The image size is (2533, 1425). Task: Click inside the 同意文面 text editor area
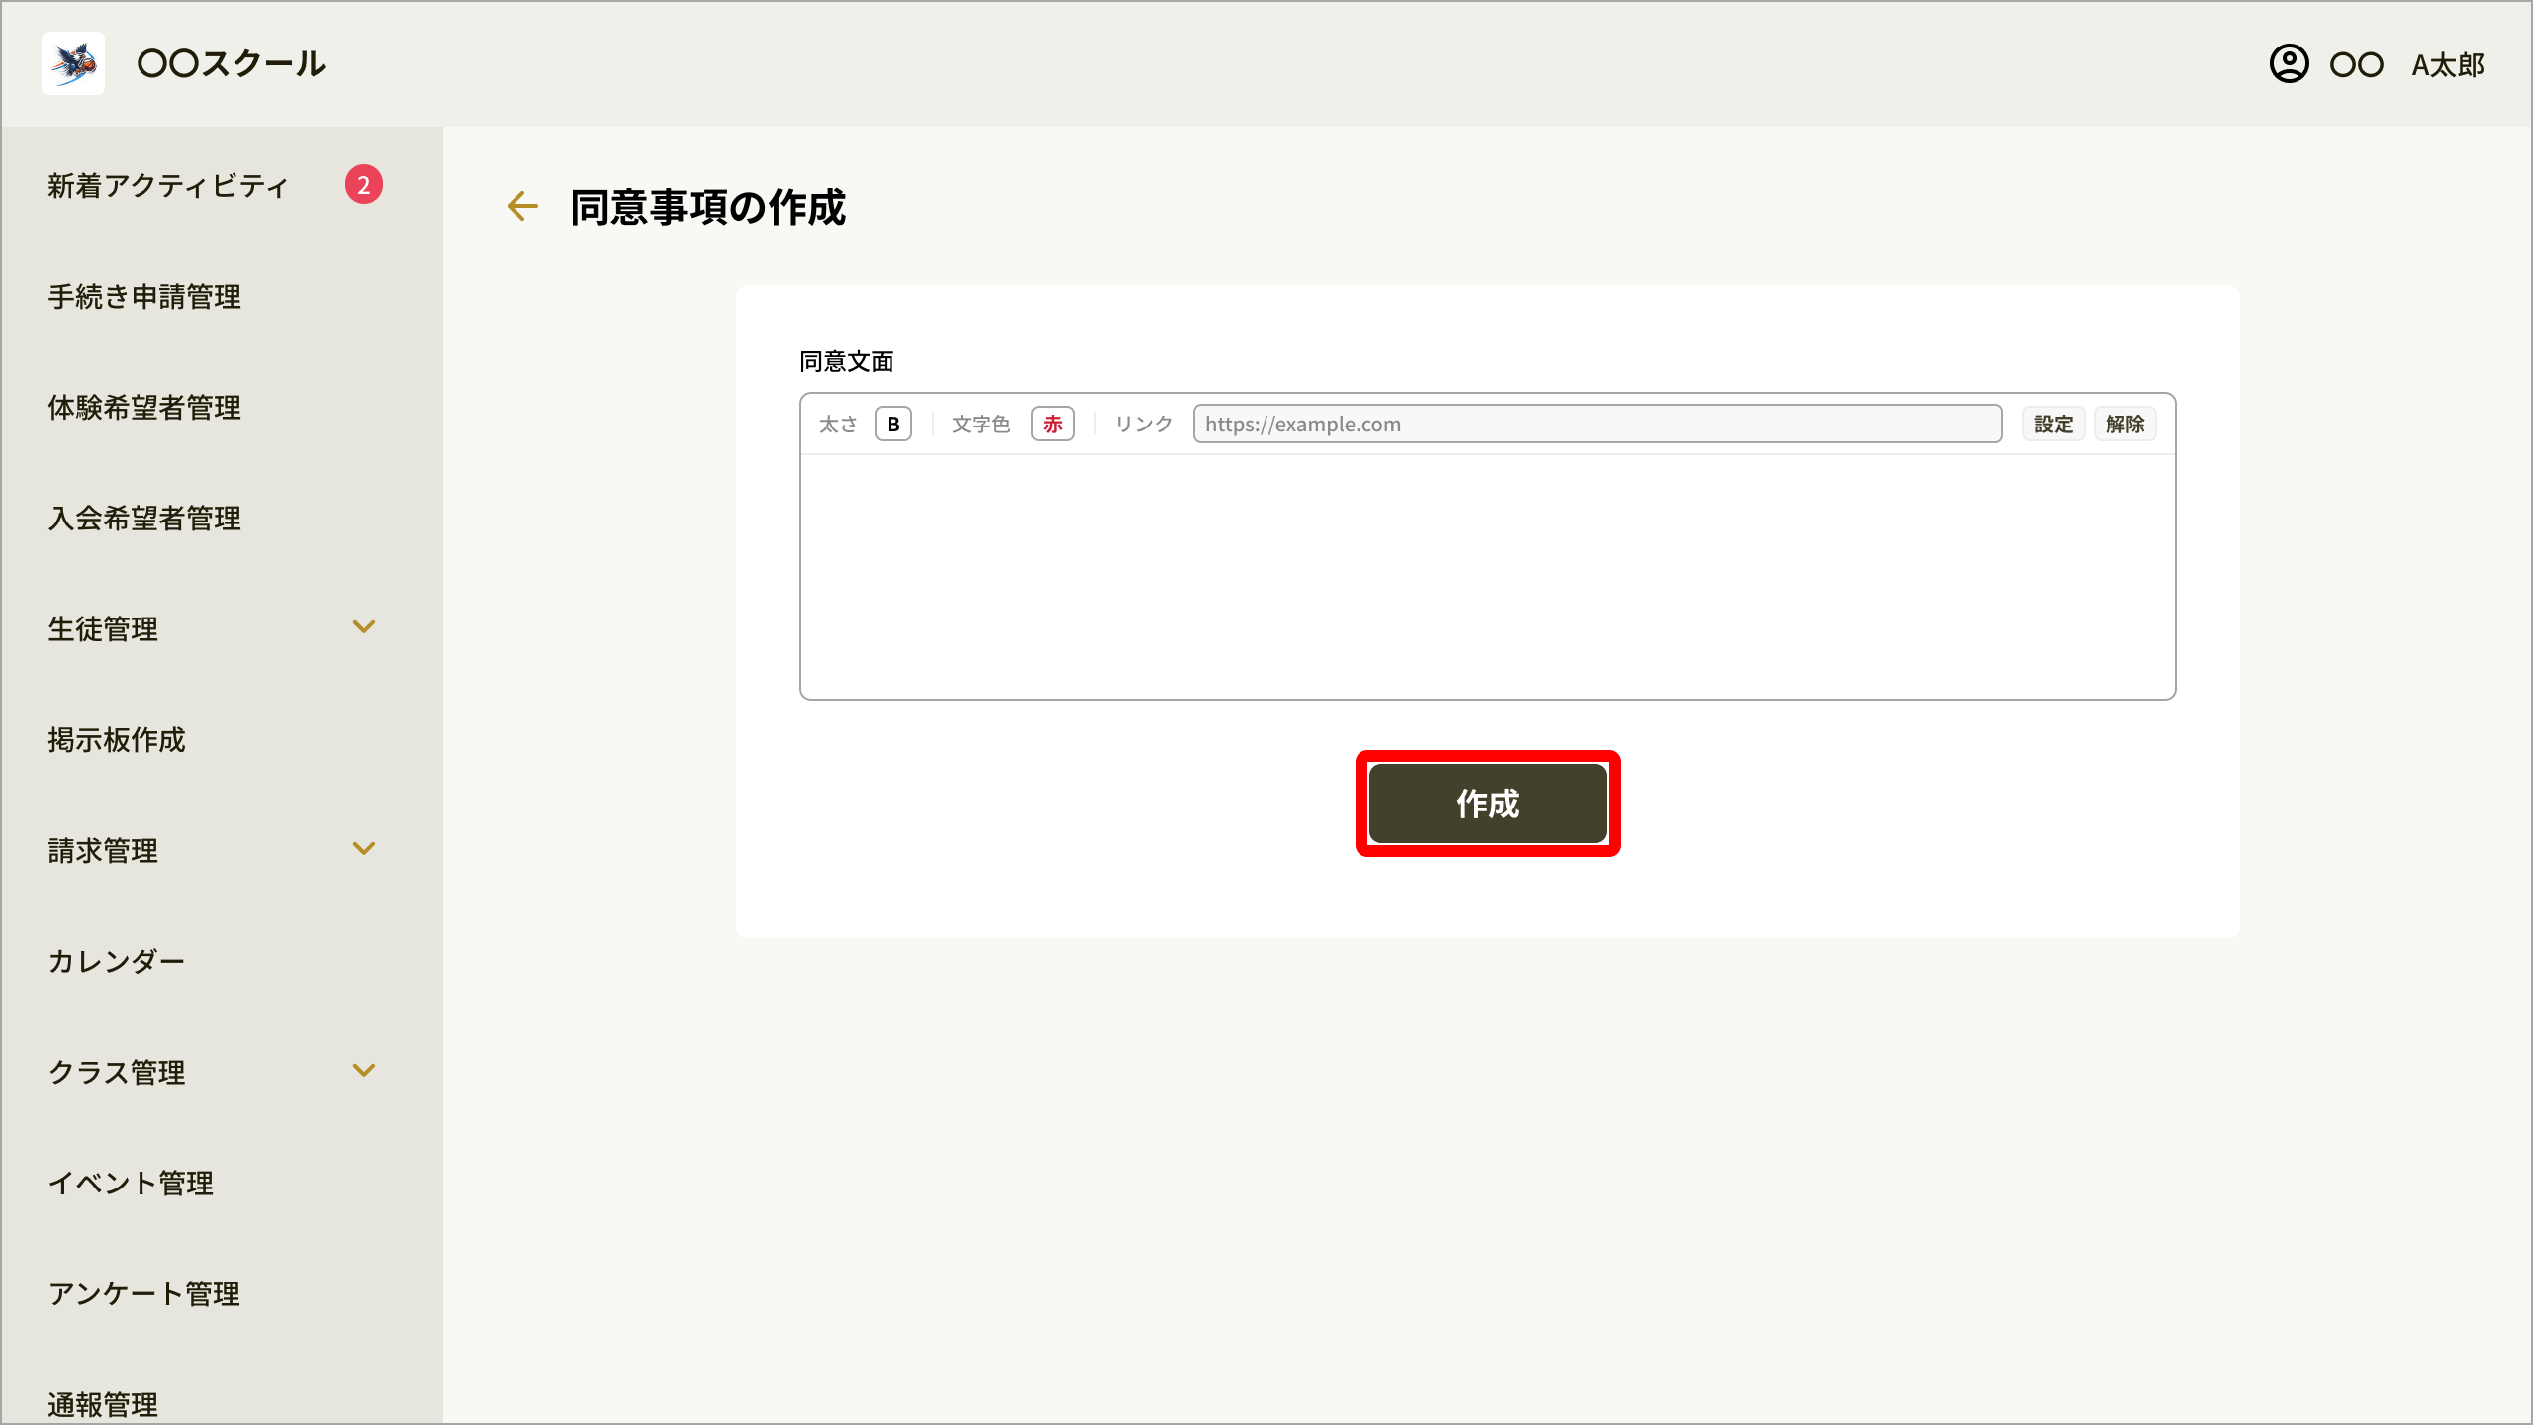tap(1487, 577)
